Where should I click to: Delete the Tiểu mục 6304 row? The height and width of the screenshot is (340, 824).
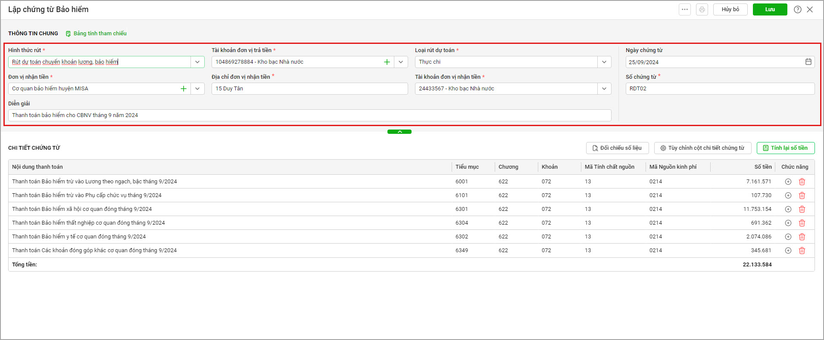[802, 223]
